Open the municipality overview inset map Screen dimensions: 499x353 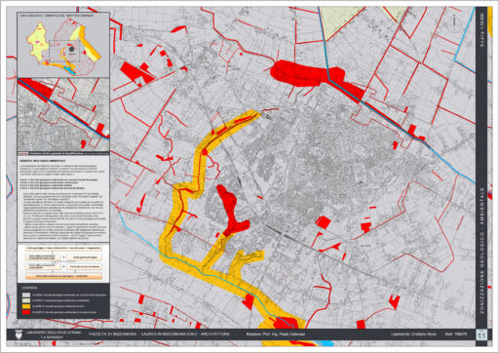pyautogui.click(x=63, y=45)
